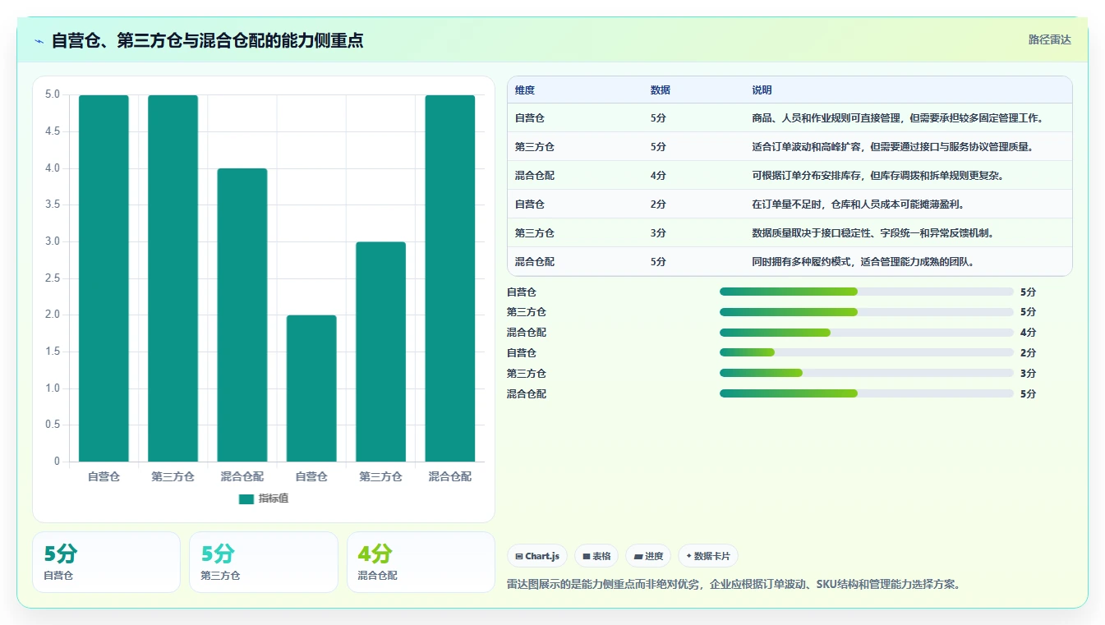Screen dimensions: 1105x625
Task: Click the 指标值 legend color box
Action: [x=246, y=499]
